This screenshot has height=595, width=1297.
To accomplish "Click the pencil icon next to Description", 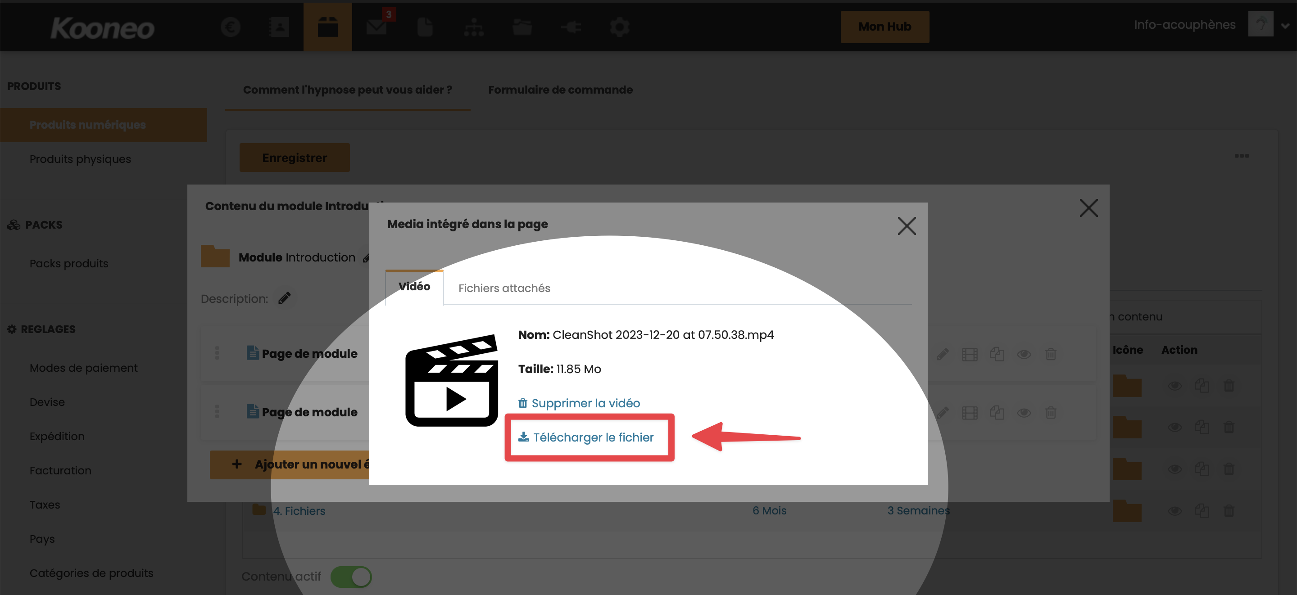I will 285,298.
